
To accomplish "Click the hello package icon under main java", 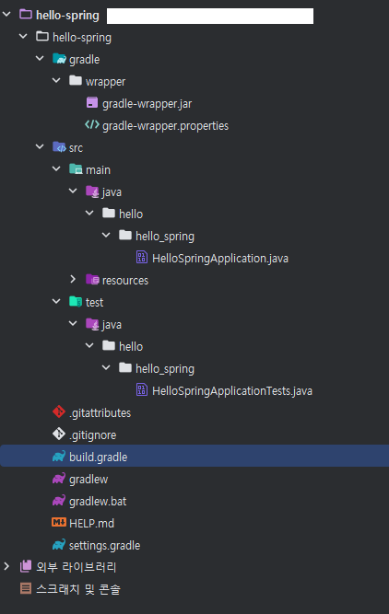I will 109,214.
